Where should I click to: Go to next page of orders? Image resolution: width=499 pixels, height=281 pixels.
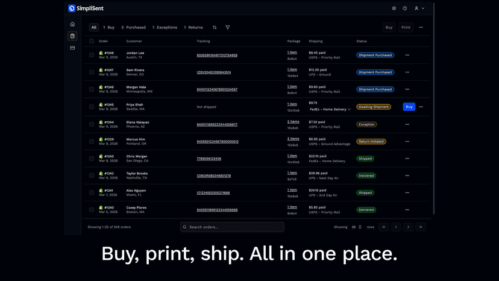(x=409, y=227)
